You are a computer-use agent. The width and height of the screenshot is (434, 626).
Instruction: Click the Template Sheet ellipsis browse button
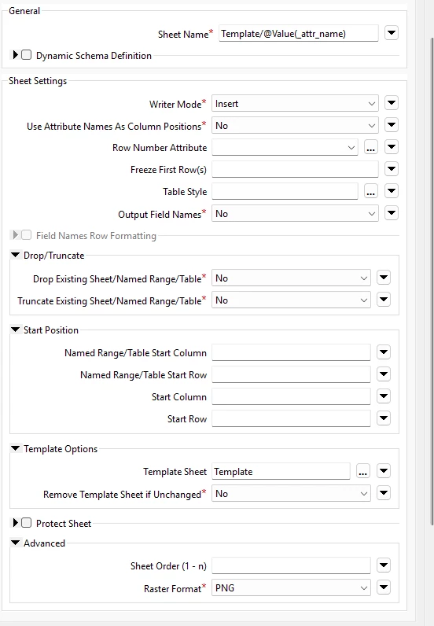363,472
